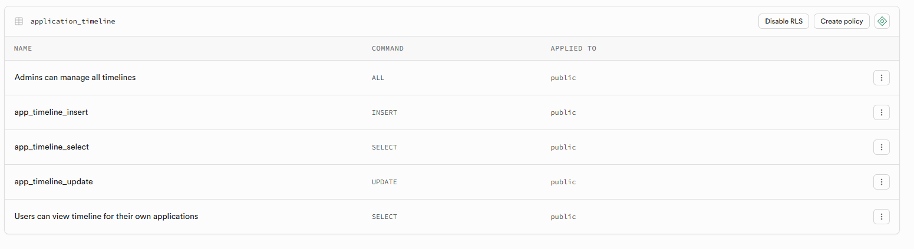Select the Admins can manage all timelines policy
The width and height of the screenshot is (914, 249).
click(x=75, y=77)
